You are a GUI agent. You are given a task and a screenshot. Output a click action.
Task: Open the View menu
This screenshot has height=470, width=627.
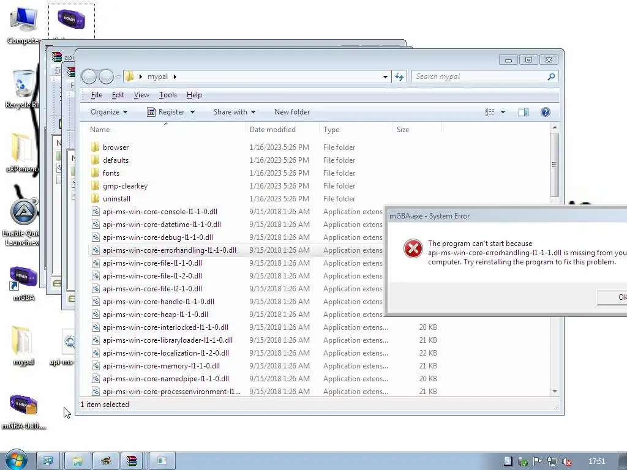click(x=141, y=95)
